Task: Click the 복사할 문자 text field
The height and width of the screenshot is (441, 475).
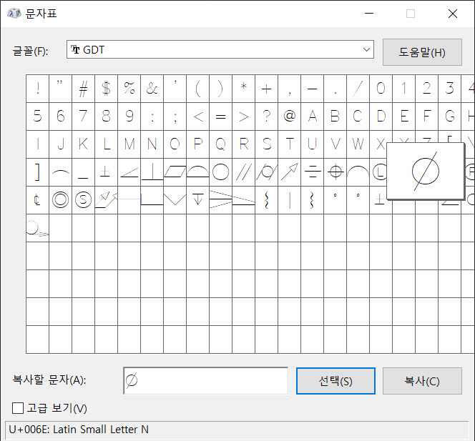Action: [206, 381]
